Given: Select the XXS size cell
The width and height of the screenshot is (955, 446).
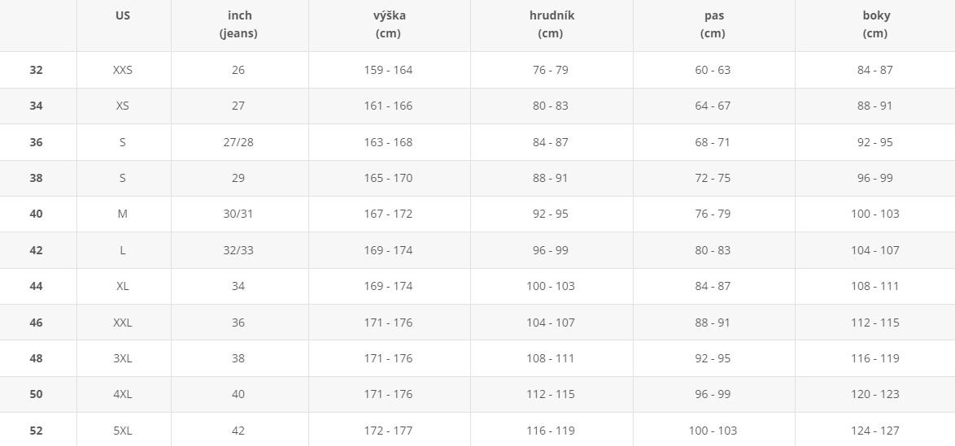Looking at the screenshot, I should (122, 70).
